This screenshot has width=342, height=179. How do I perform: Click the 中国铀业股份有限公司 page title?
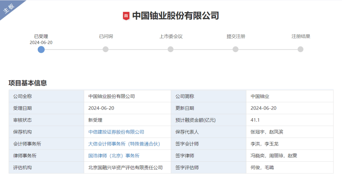coord(175,16)
